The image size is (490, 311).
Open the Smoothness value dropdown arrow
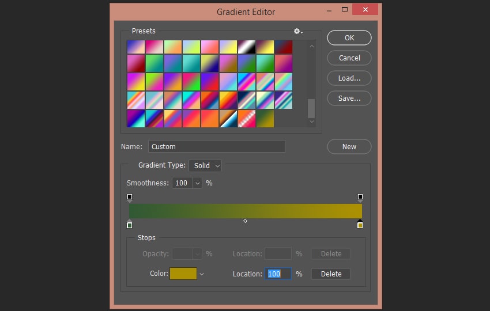[x=198, y=183]
